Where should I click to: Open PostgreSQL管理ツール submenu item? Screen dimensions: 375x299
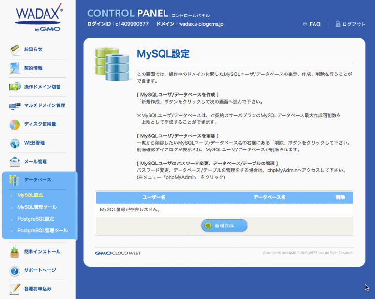click(43, 231)
